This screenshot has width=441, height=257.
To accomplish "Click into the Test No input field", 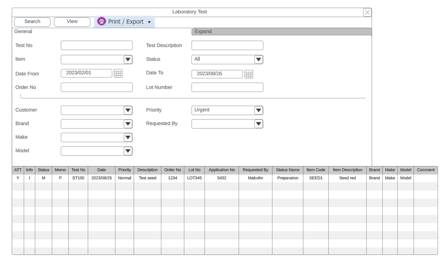I will tap(97, 46).
